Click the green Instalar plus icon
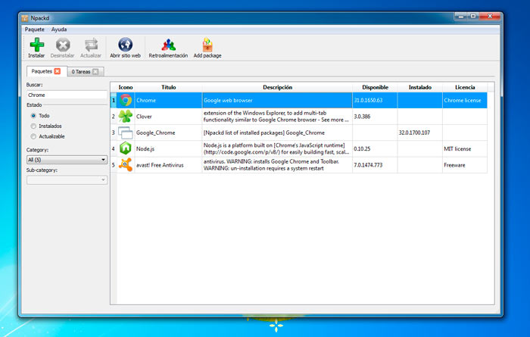The image size is (530, 337). tap(37, 45)
